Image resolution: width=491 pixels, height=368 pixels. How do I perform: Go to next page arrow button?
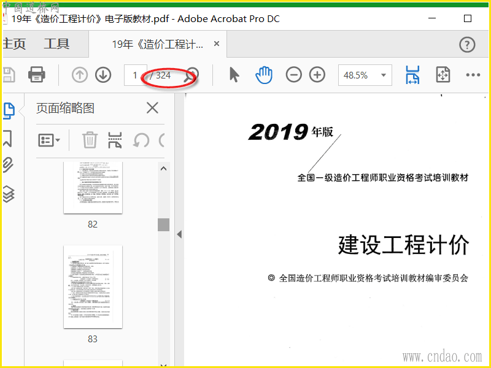click(x=103, y=75)
